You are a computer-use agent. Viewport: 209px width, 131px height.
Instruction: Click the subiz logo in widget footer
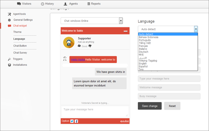125,121
